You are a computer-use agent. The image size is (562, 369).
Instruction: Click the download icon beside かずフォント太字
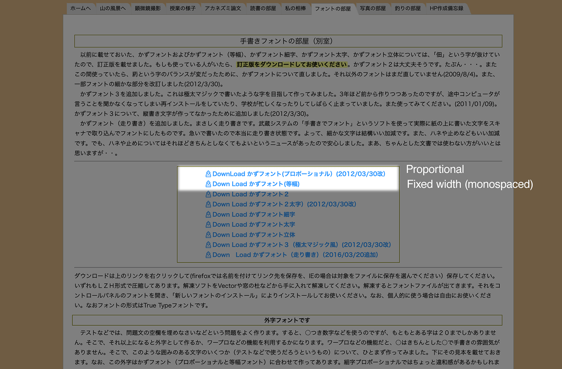[208, 224]
